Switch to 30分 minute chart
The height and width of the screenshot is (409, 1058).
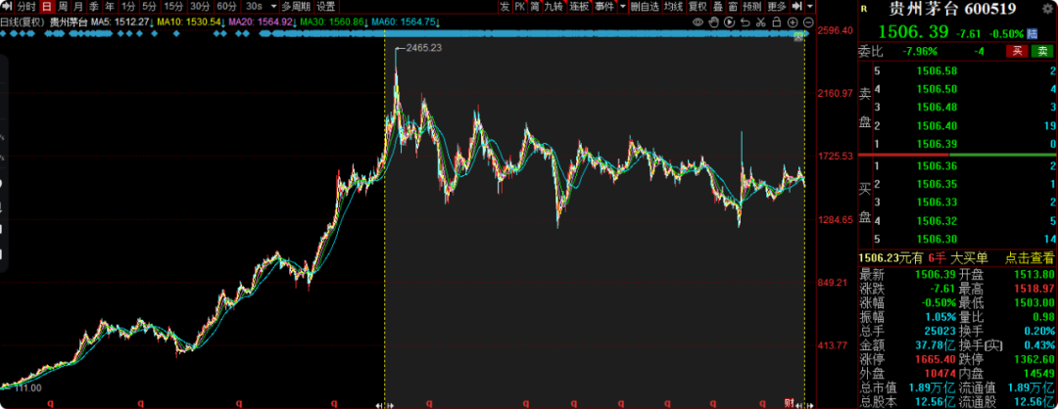tap(200, 7)
